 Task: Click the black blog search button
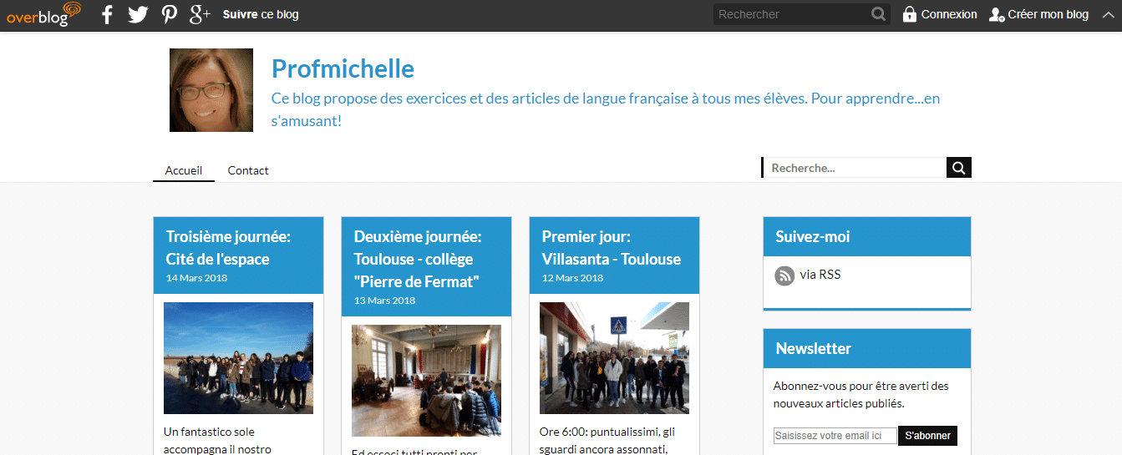[x=959, y=168]
